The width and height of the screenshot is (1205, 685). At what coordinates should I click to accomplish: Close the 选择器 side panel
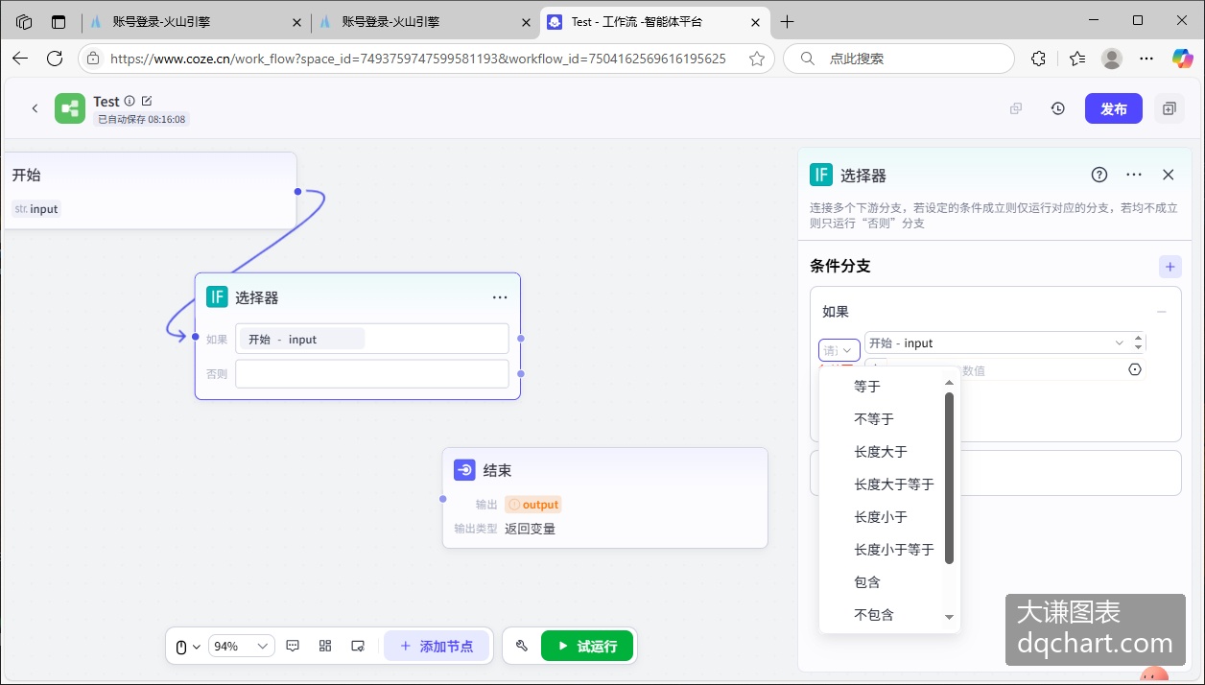(x=1168, y=175)
